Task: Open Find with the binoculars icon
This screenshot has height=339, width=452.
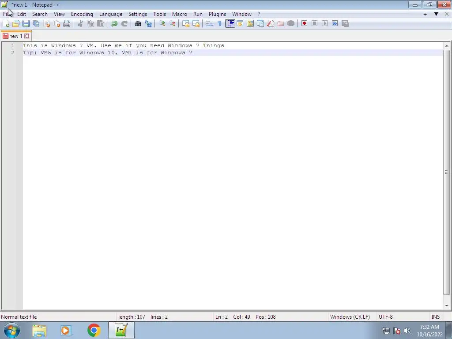Action: [x=138, y=24]
